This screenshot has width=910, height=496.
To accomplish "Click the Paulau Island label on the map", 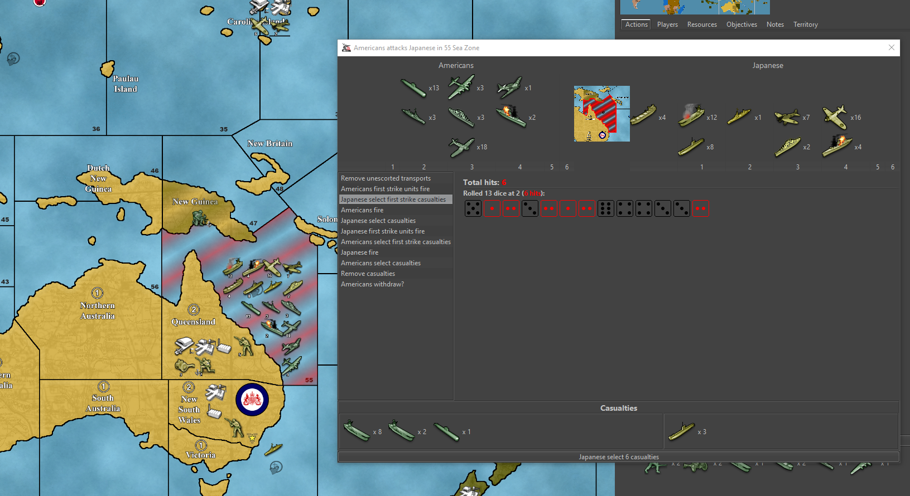I will 126,84.
